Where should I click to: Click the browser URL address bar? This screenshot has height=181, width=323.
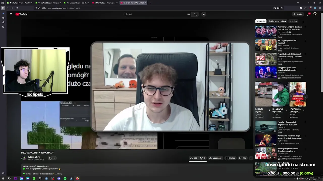click(159, 8)
